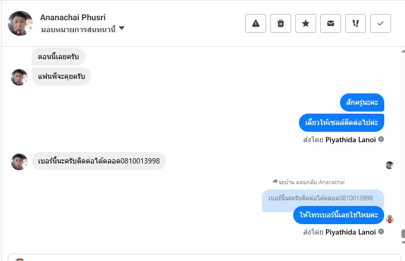Mark conversation unread with envelope icon
Screen dimensions: 405x261
point(331,23)
